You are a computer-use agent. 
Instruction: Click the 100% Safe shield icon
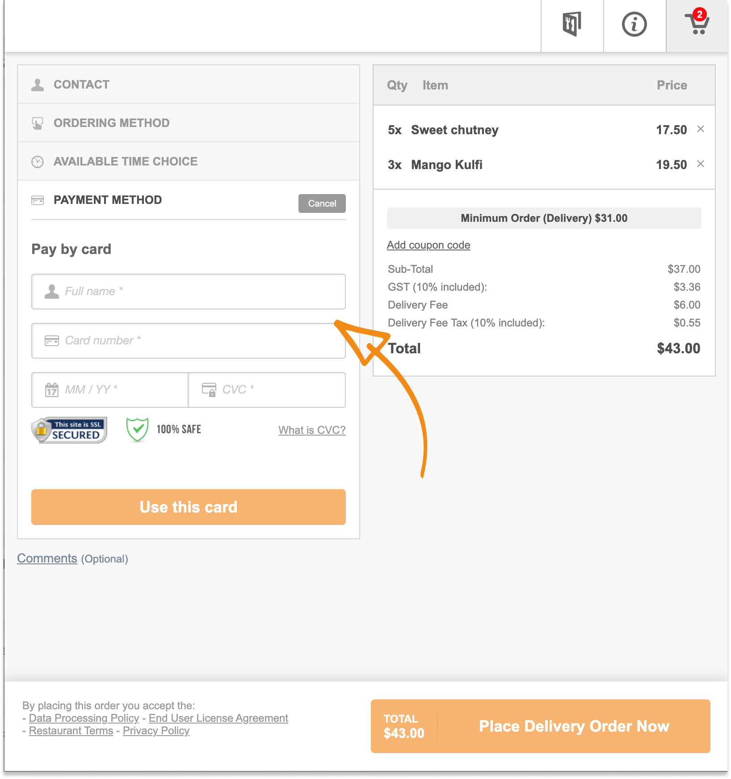click(137, 429)
